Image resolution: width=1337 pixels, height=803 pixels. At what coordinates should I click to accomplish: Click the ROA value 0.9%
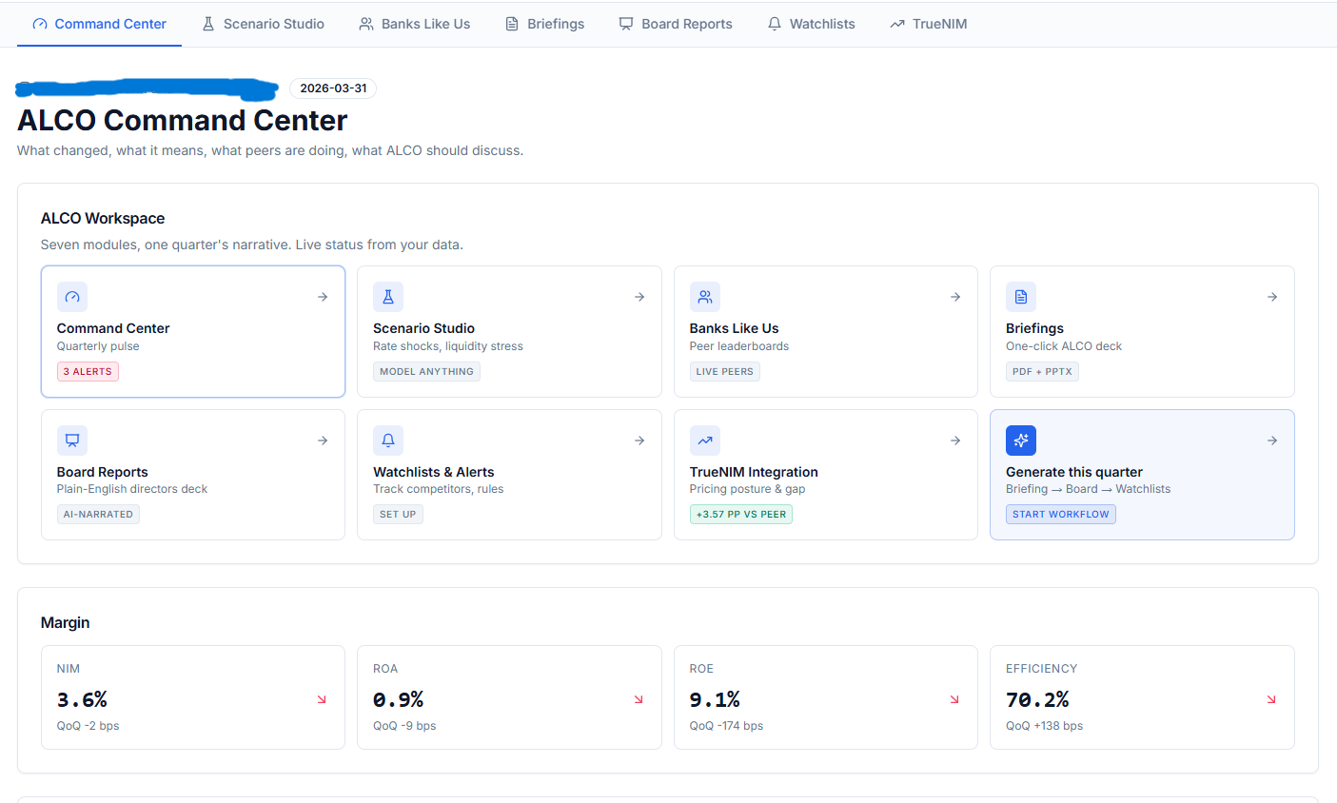398,699
